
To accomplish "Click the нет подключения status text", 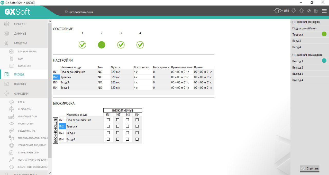I will [81, 12].
